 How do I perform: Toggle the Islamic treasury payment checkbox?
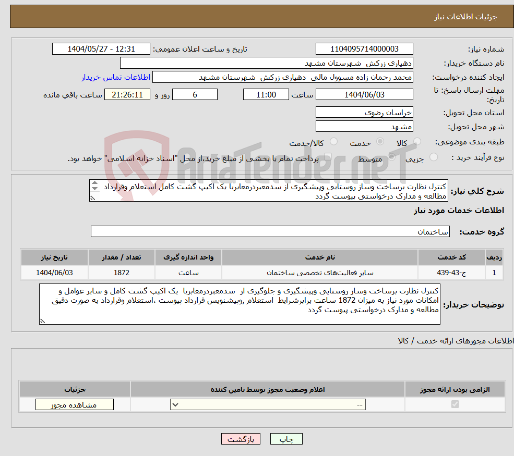click(328, 157)
